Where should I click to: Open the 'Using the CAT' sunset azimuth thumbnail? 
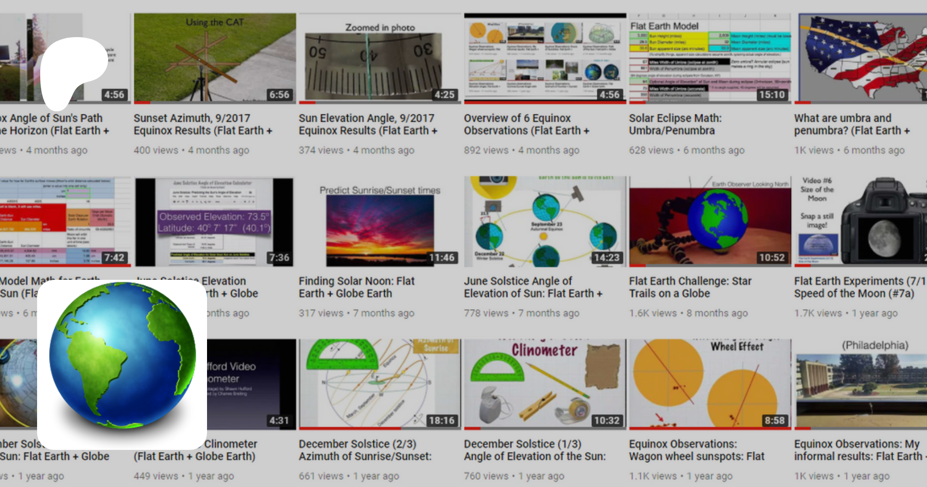pos(215,57)
